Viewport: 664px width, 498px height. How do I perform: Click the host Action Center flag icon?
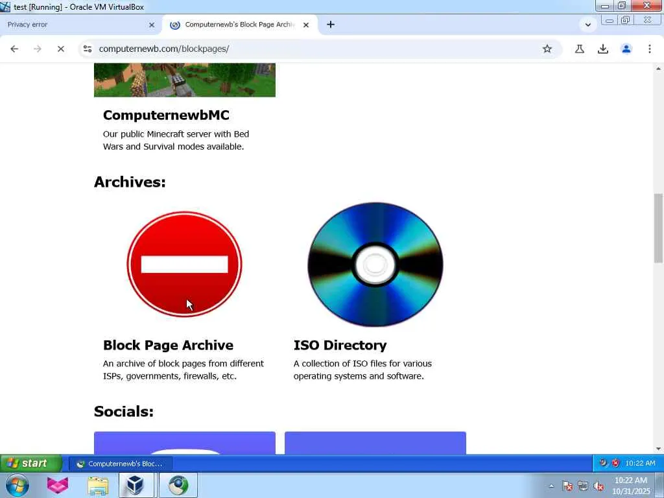[567, 486]
